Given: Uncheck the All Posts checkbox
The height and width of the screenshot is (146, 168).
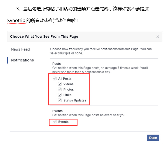Looking at the screenshot, I should point(55,79).
